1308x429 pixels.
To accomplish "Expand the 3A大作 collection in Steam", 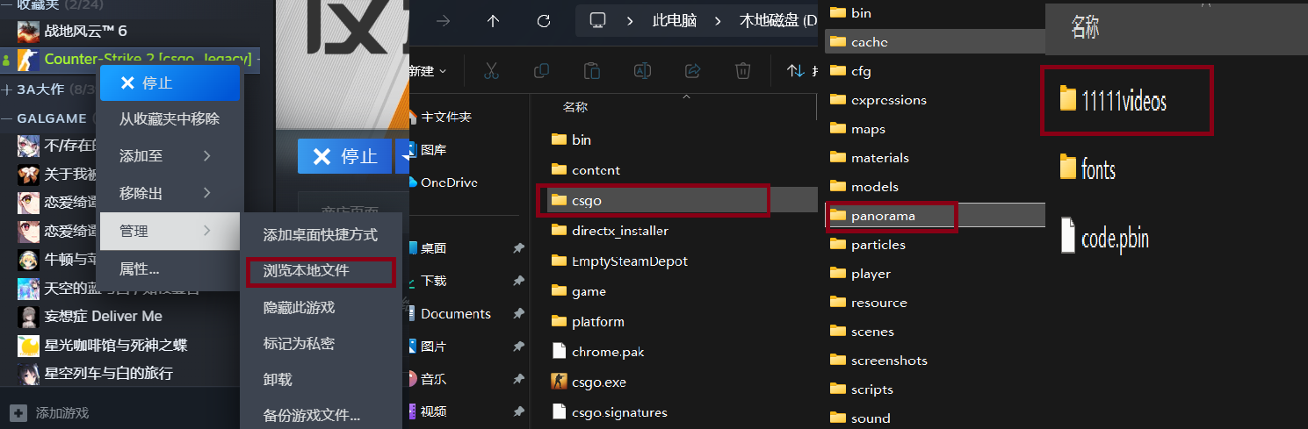I will [x=8, y=89].
